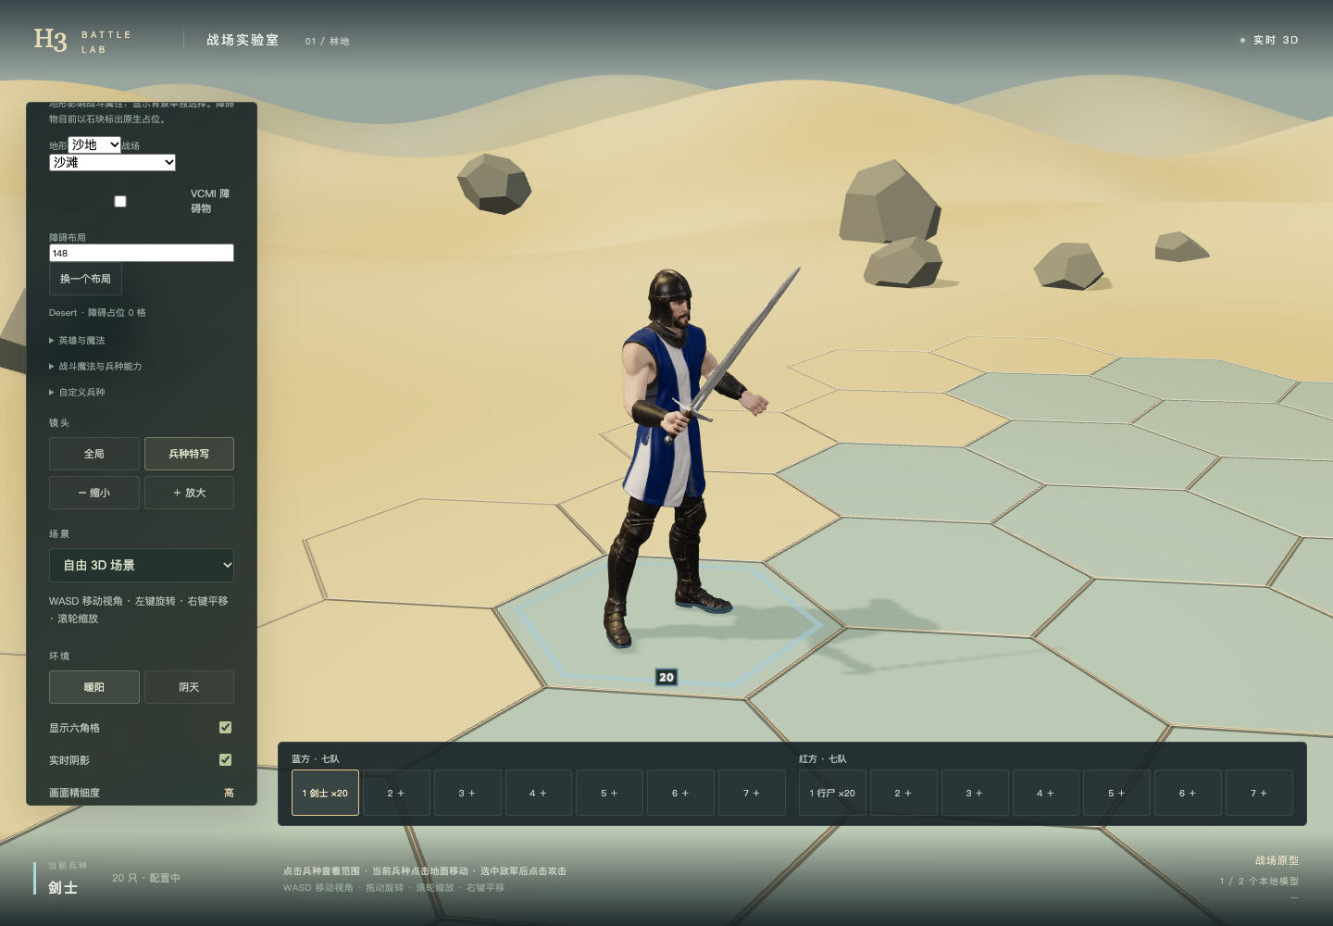
Task: Add a unit to blue team slot 2
Action: [x=396, y=793]
